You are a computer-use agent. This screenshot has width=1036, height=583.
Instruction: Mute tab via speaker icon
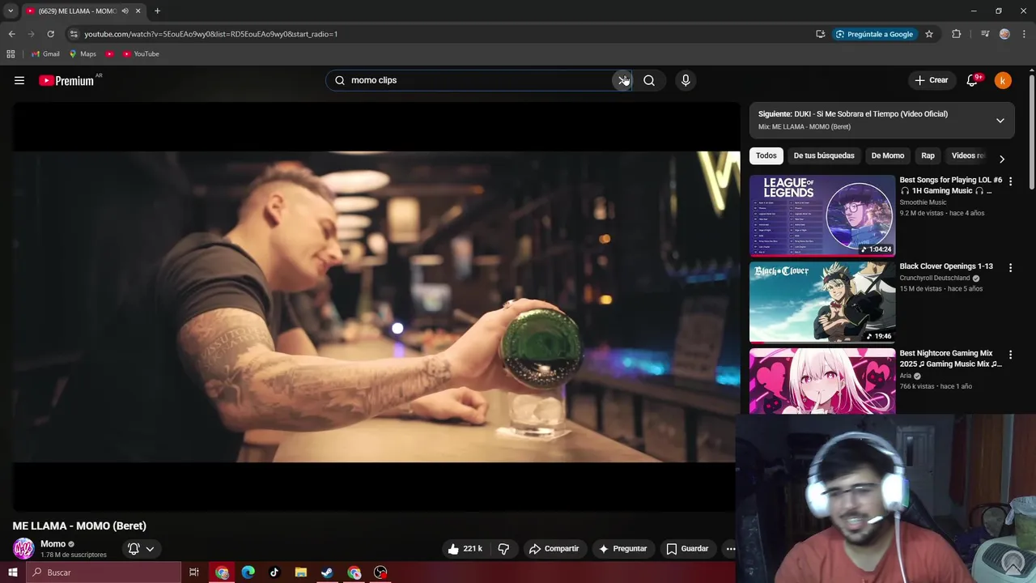point(125,11)
